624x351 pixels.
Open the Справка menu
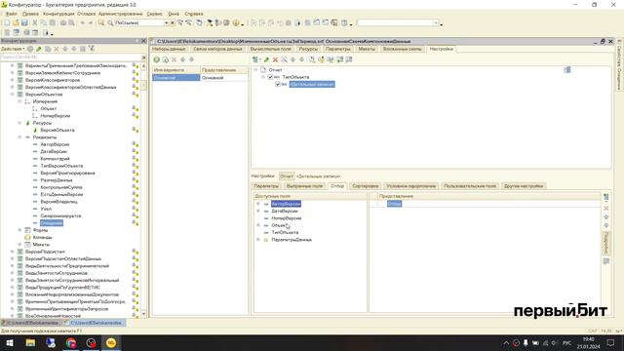click(x=194, y=14)
